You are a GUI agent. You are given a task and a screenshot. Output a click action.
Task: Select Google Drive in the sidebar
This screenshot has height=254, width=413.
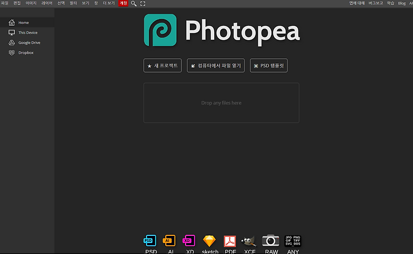(x=27, y=42)
